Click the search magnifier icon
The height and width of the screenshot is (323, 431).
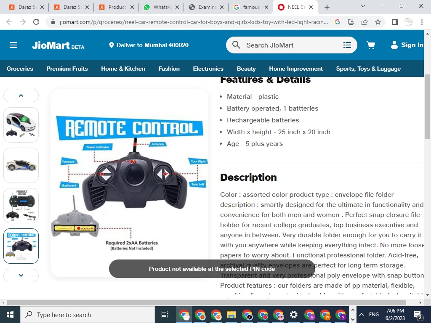point(236,45)
